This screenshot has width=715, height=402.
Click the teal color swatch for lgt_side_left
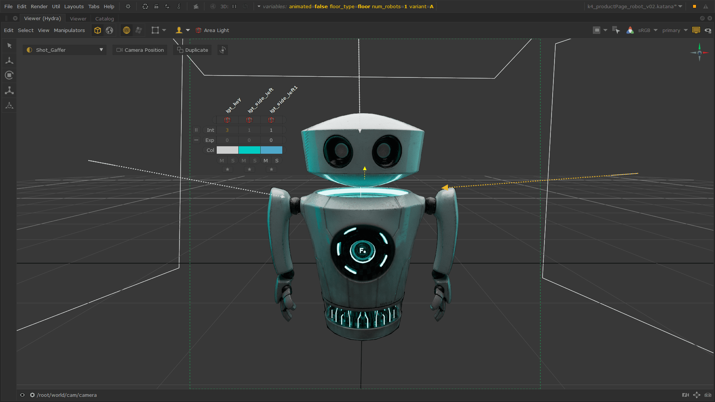pos(249,150)
